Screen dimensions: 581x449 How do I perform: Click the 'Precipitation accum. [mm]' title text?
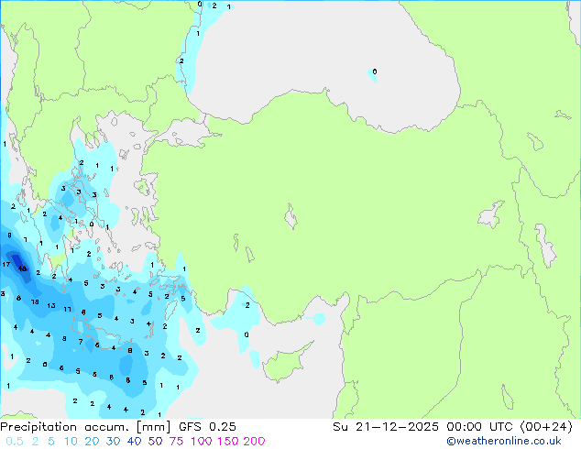click(x=85, y=427)
